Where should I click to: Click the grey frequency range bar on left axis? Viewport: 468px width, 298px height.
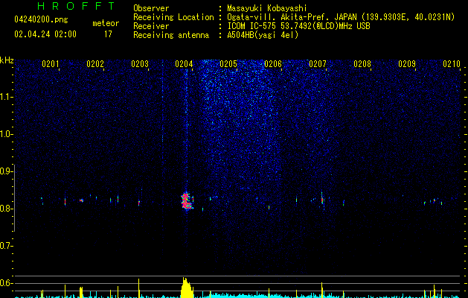(15, 198)
